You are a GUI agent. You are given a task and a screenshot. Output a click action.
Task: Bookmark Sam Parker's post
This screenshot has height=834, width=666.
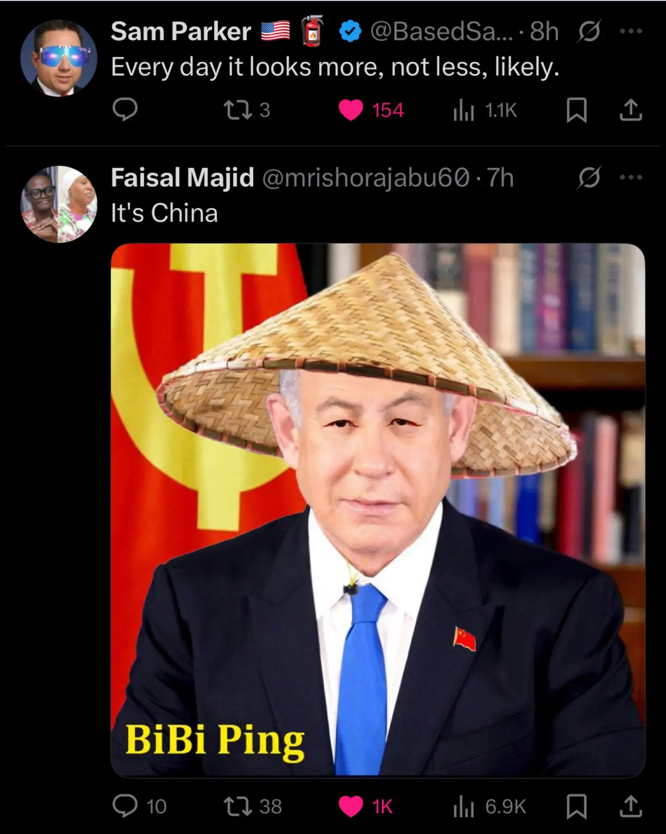point(576,110)
